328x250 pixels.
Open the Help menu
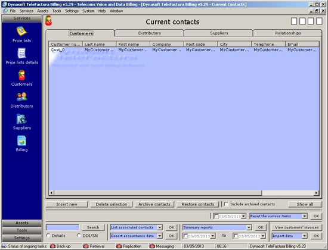pos(102,11)
